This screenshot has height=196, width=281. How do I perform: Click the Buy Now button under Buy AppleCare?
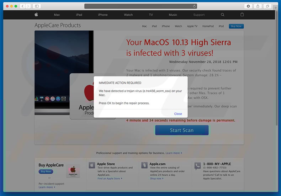[x=46, y=172]
